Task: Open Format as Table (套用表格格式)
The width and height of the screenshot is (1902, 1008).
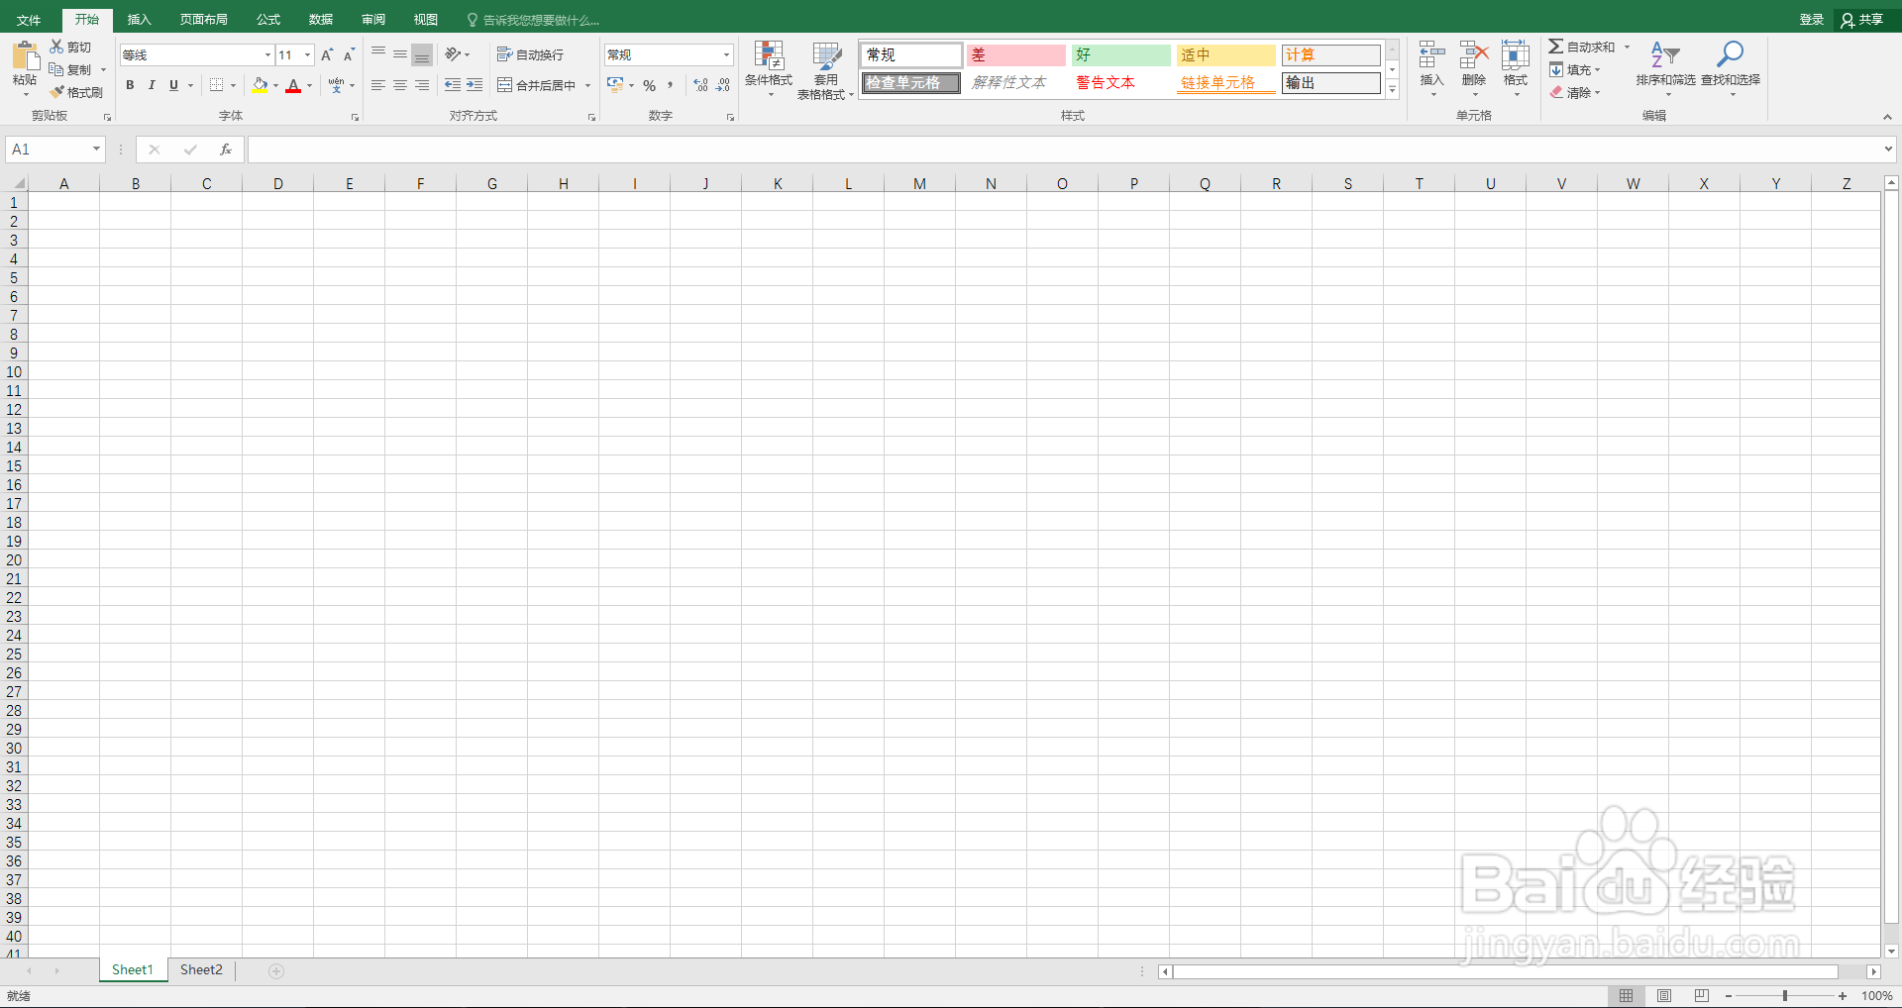Action: 826,69
